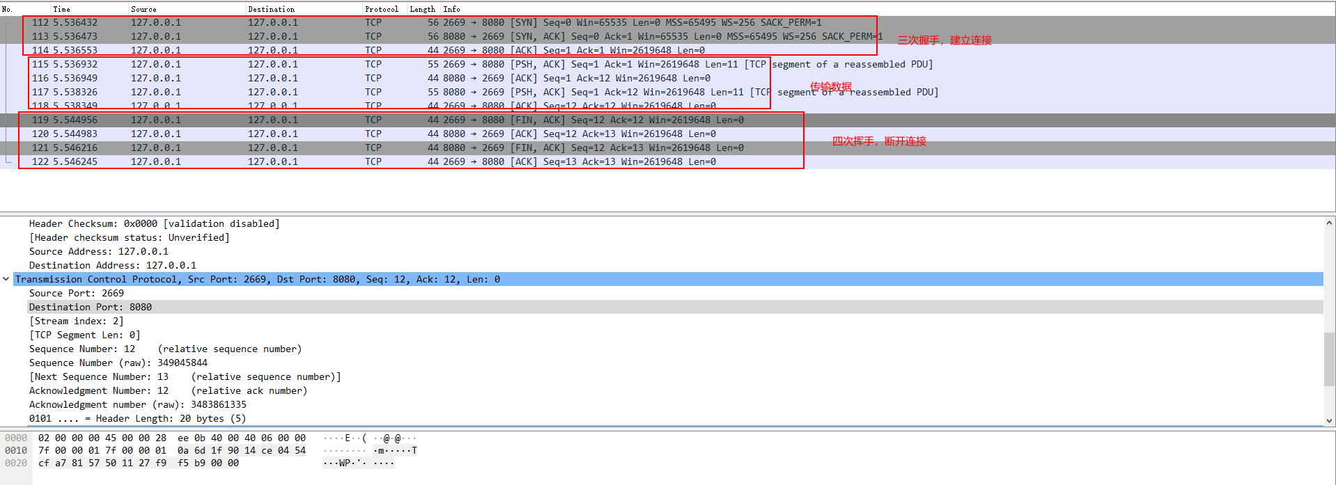Select Acknowledgment Number: 12 relative field
The height and width of the screenshot is (485, 1336).
coord(168,390)
